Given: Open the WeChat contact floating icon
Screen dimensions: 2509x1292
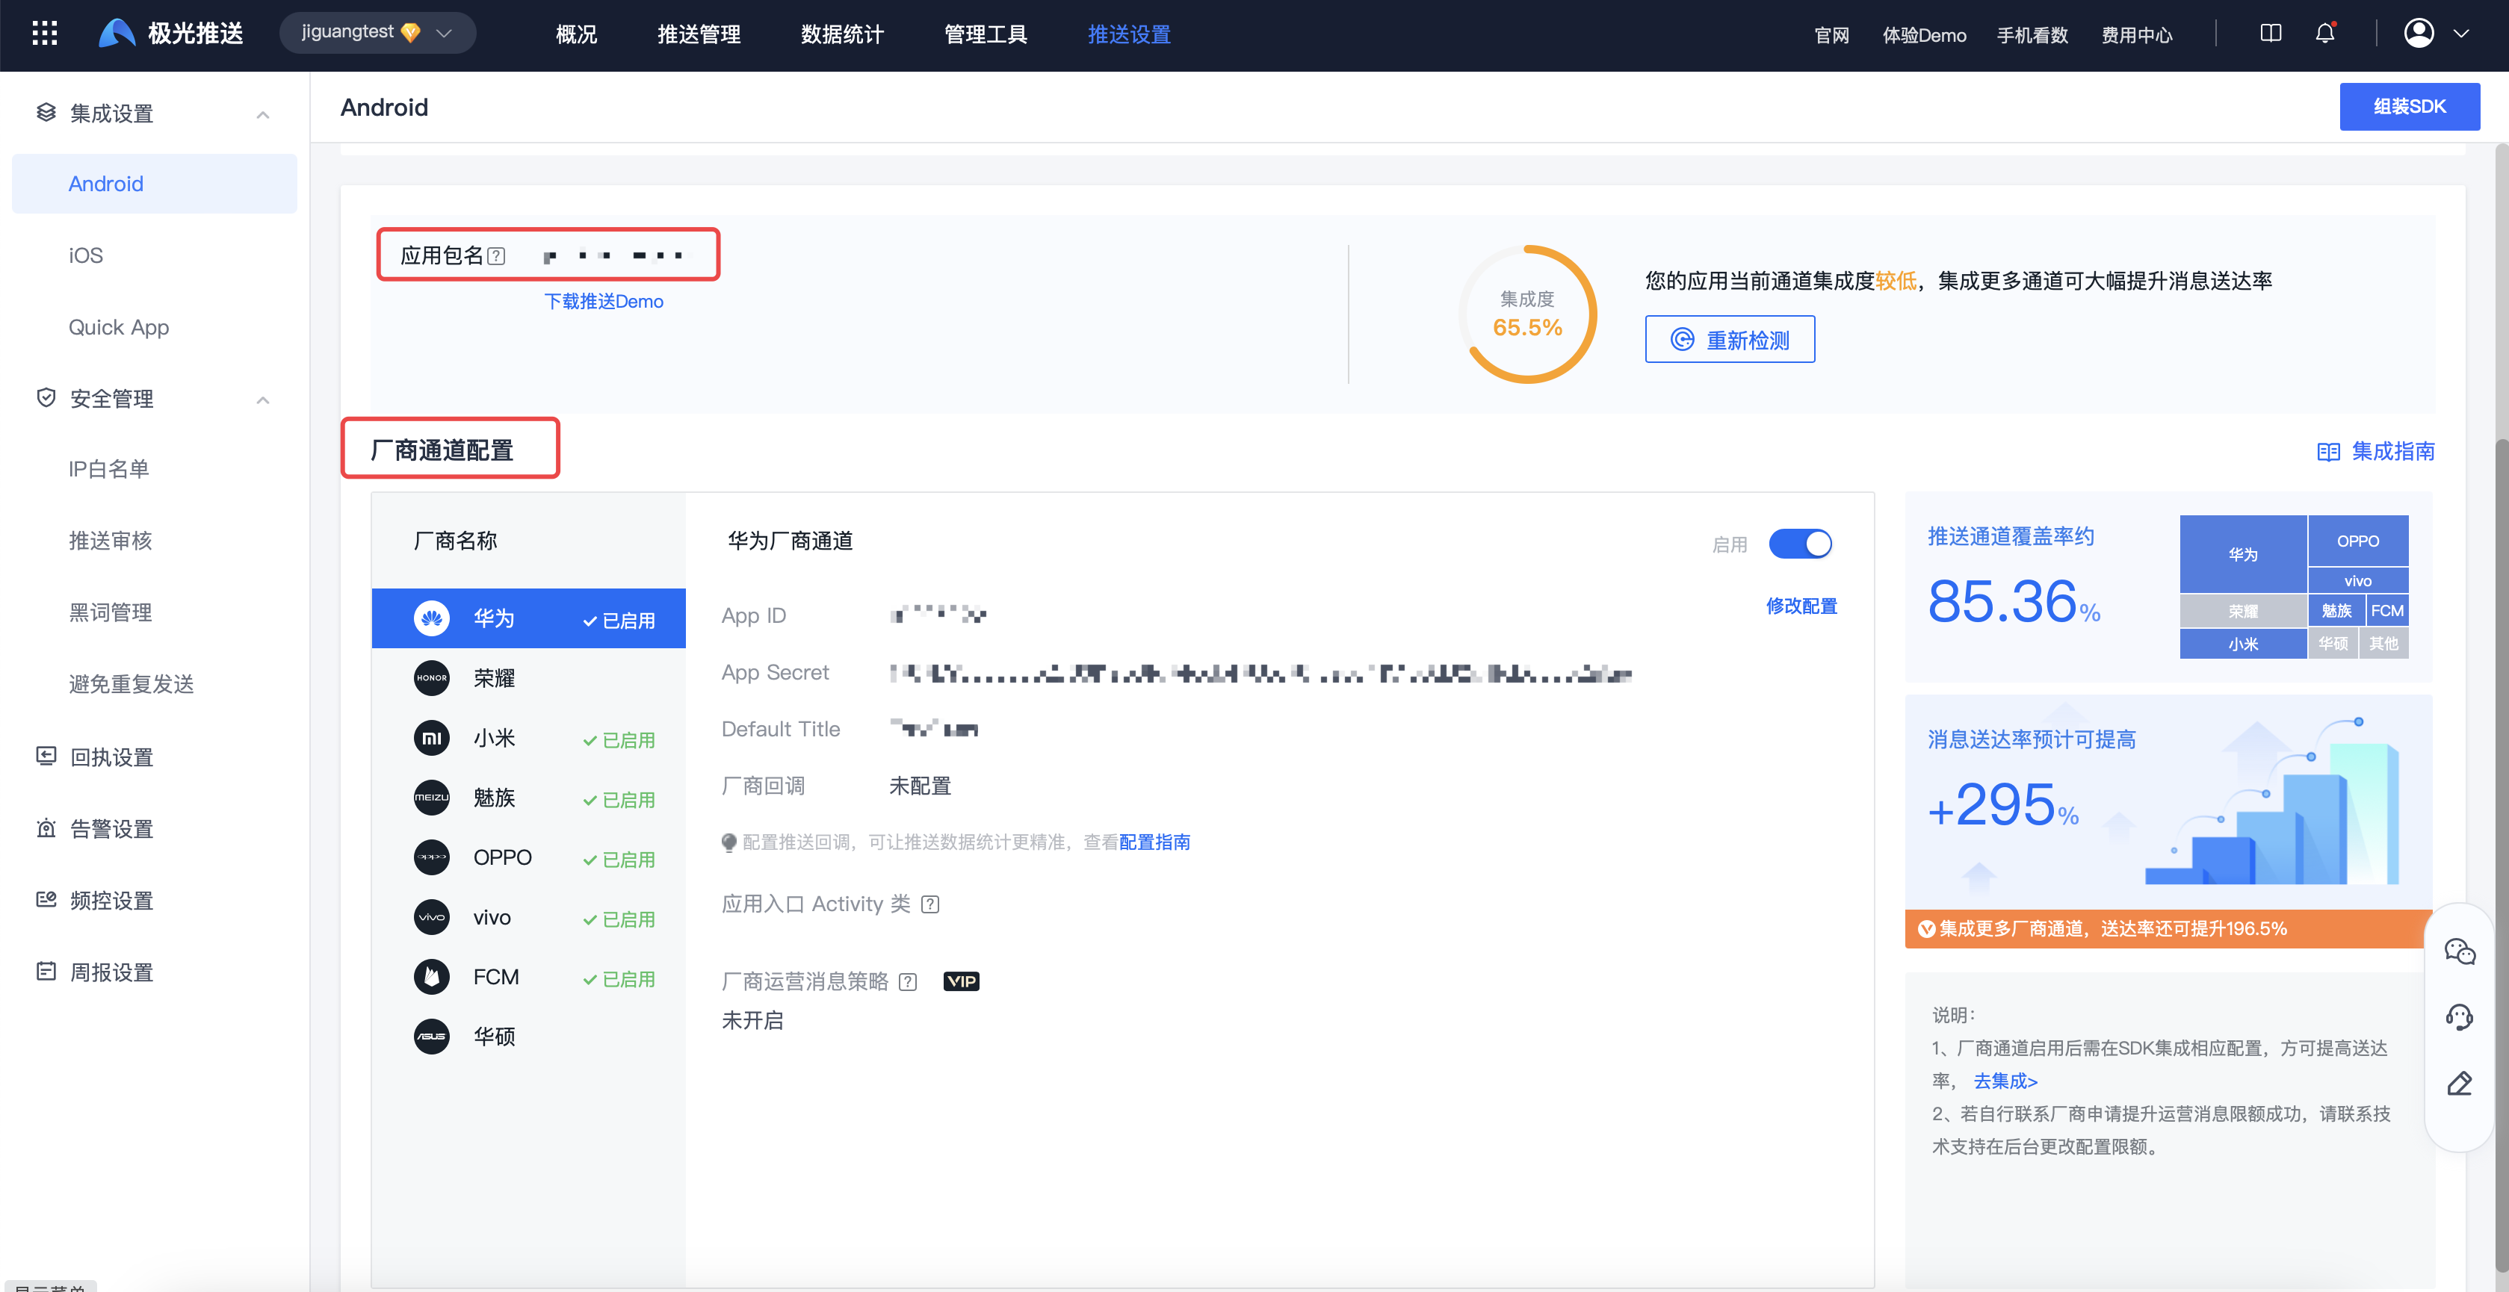Looking at the screenshot, I should pos(2460,950).
